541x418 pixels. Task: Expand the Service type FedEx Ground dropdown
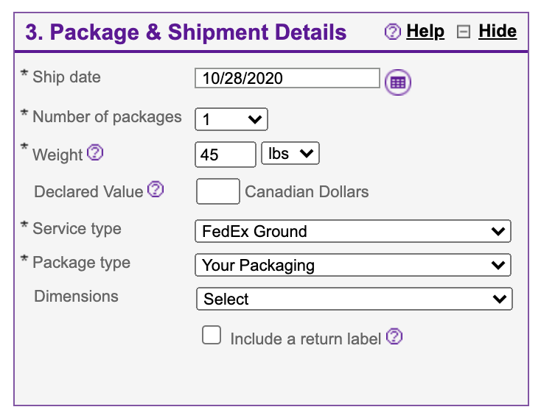(x=353, y=231)
